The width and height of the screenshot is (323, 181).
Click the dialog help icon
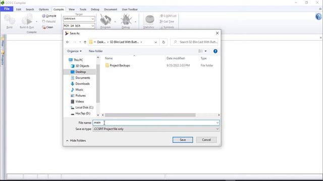pyautogui.click(x=216, y=51)
